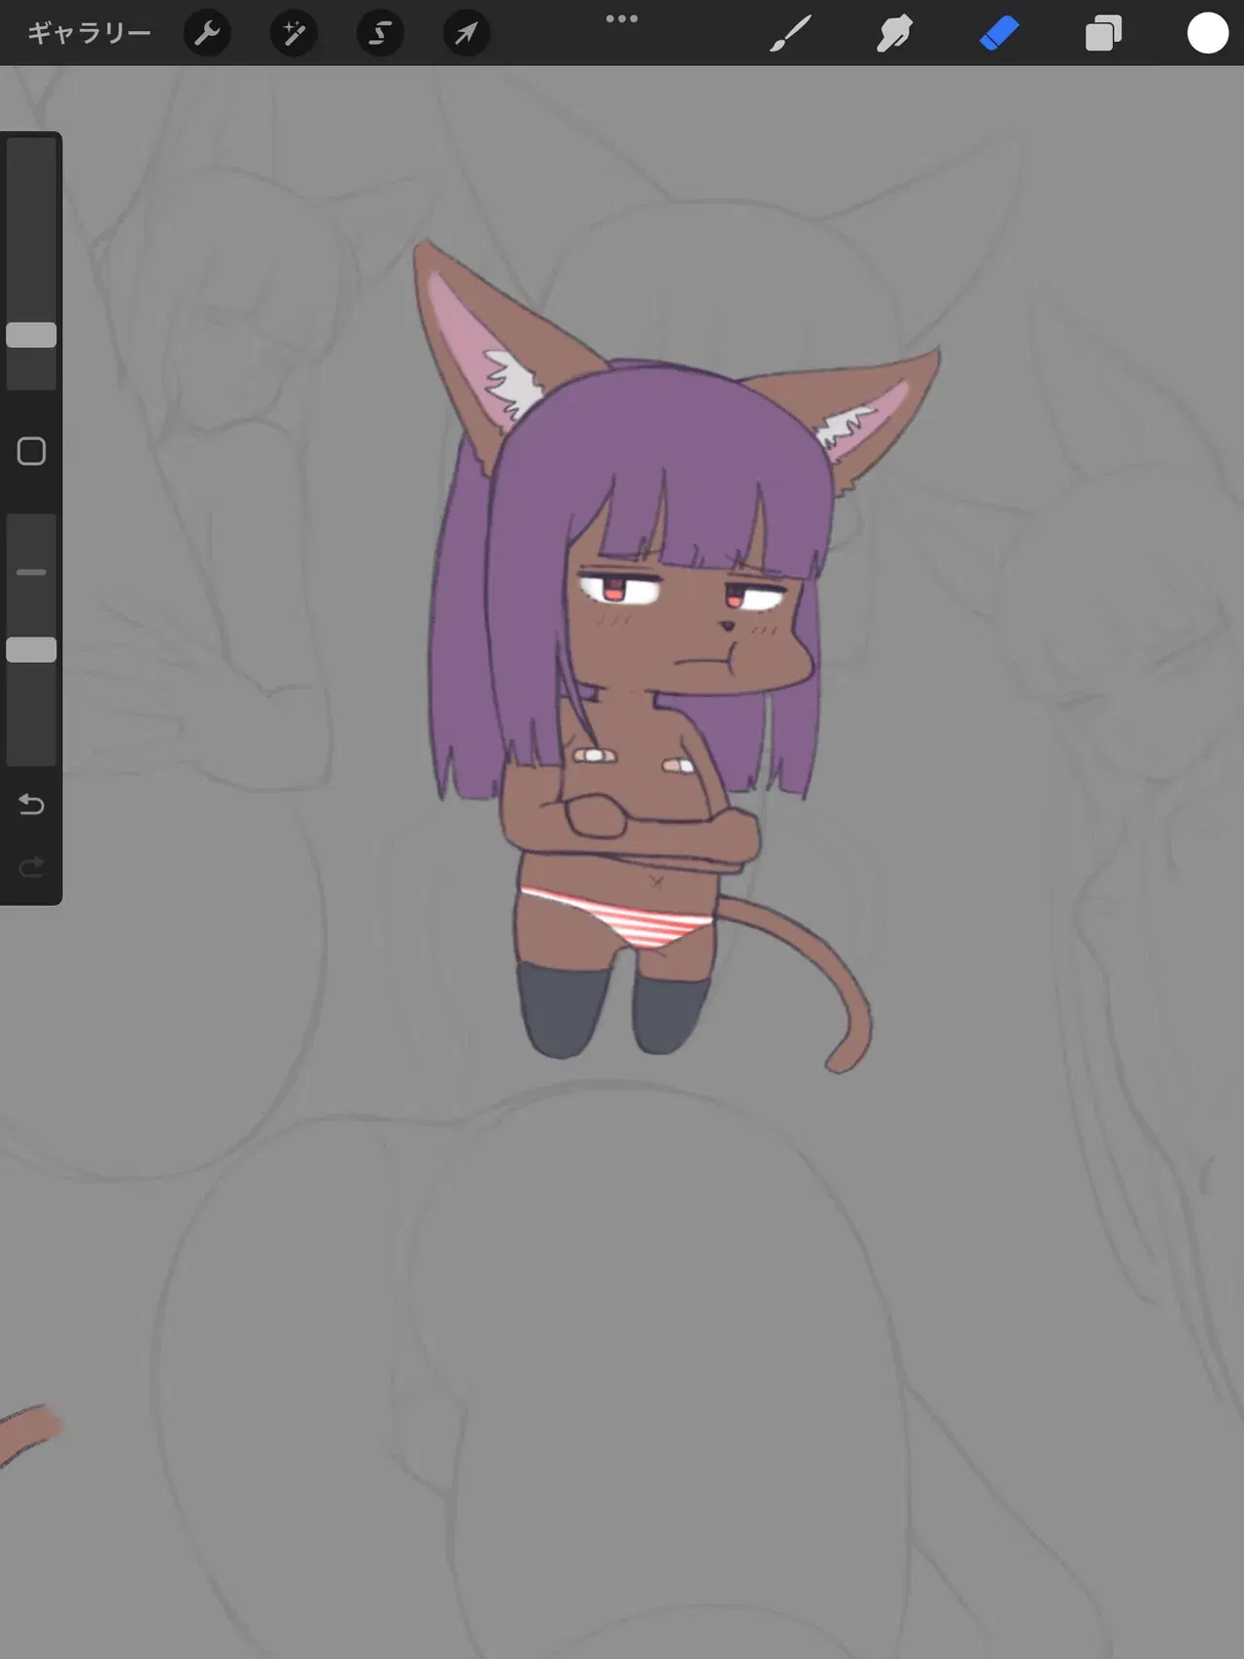Tap the three-dot menu at top center

622,18
